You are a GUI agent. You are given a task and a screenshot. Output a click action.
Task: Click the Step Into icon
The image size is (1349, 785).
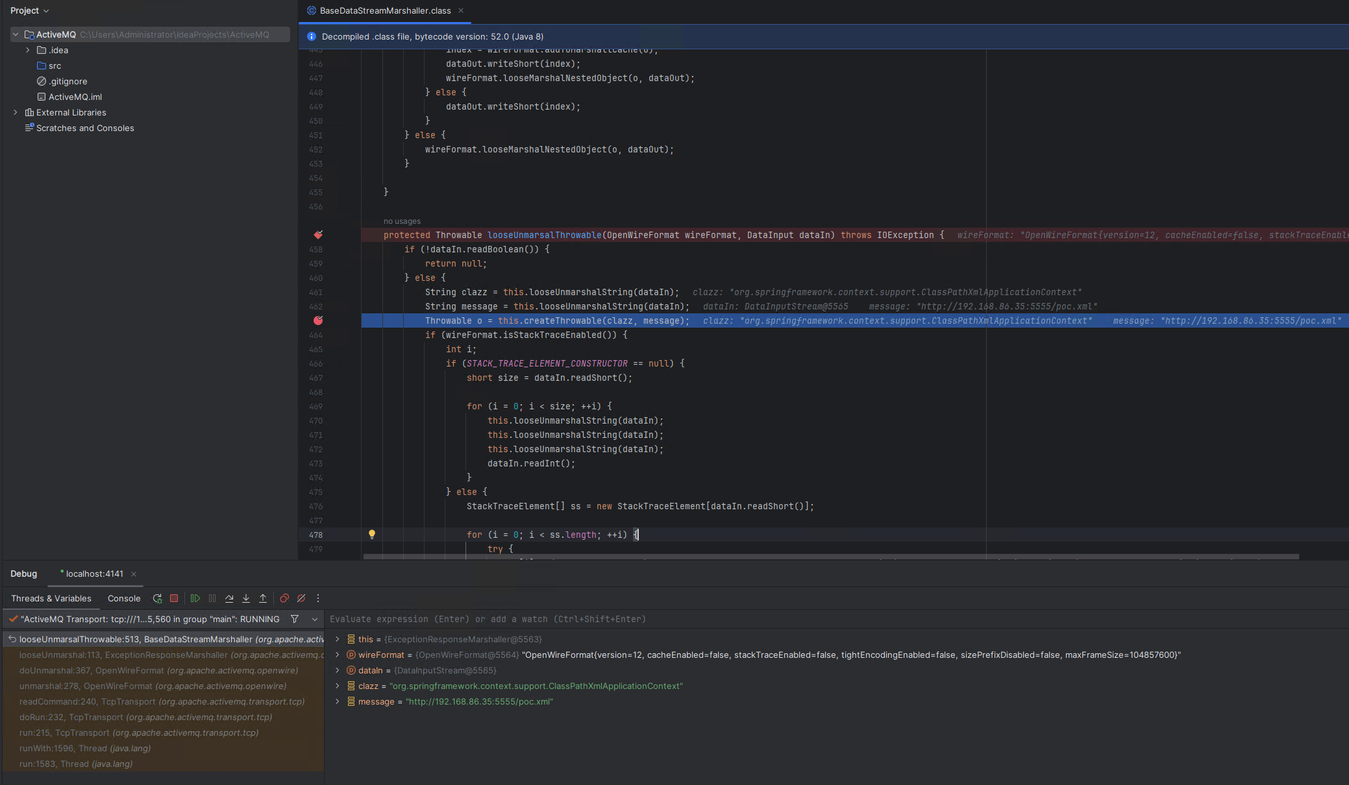[246, 598]
